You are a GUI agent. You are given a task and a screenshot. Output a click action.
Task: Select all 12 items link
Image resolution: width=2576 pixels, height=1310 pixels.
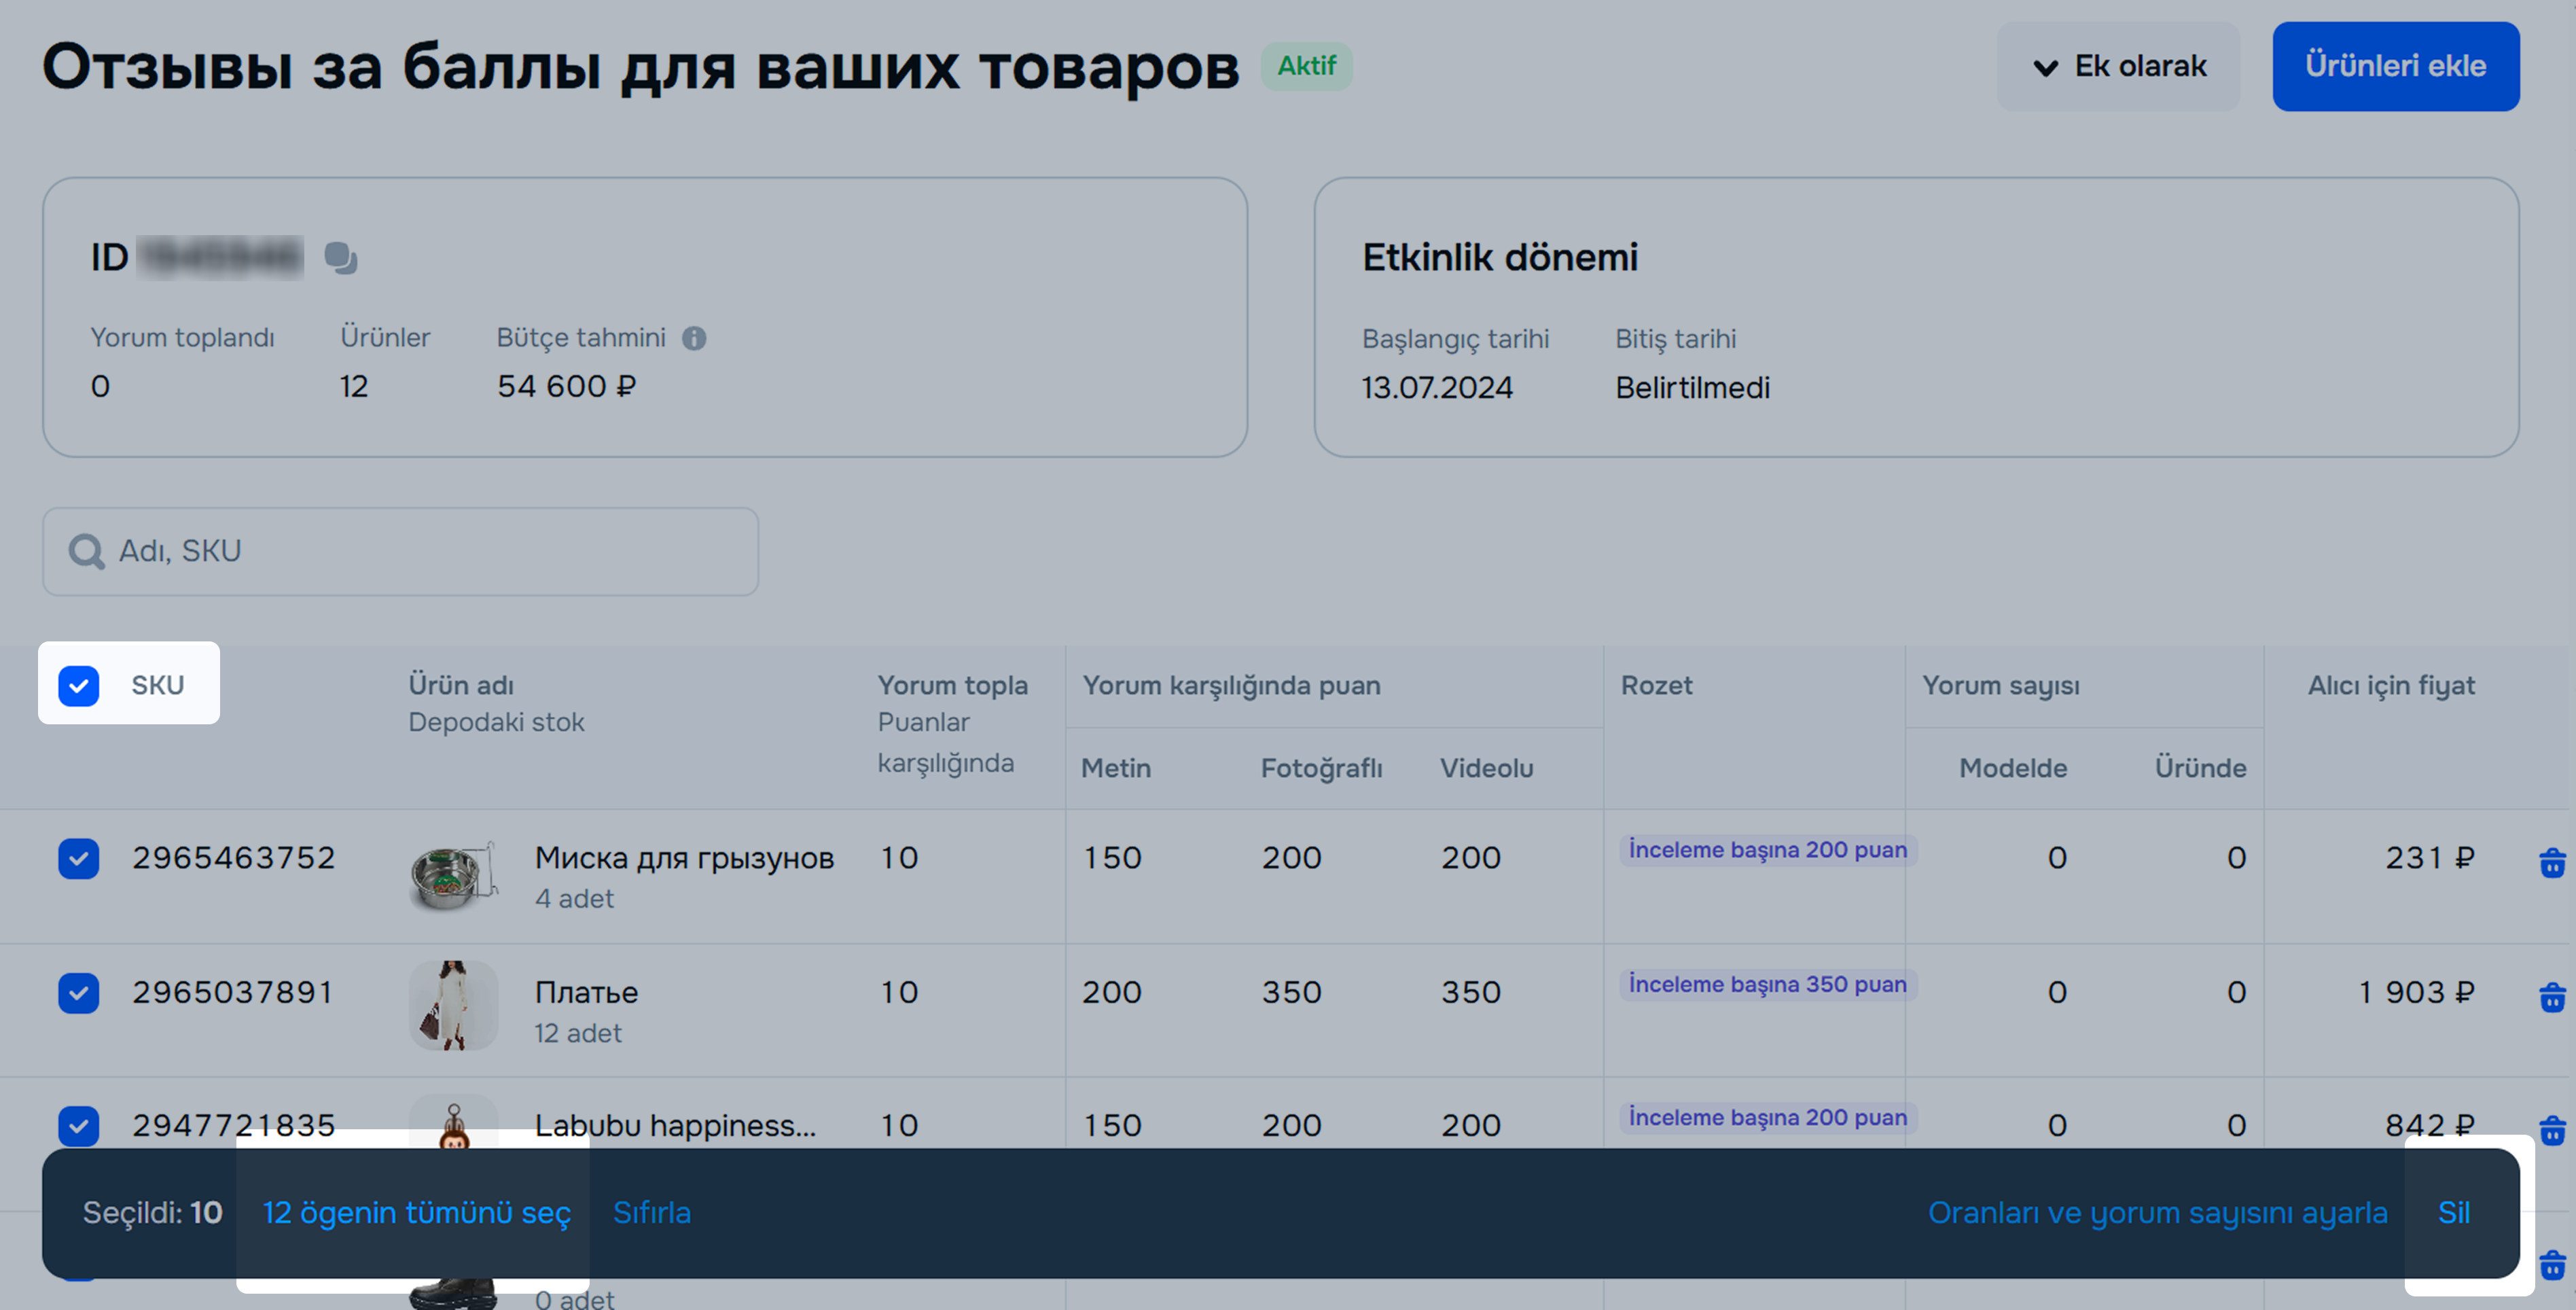(416, 1212)
